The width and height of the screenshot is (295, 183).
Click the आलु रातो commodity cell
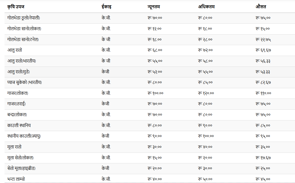(x=15, y=50)
